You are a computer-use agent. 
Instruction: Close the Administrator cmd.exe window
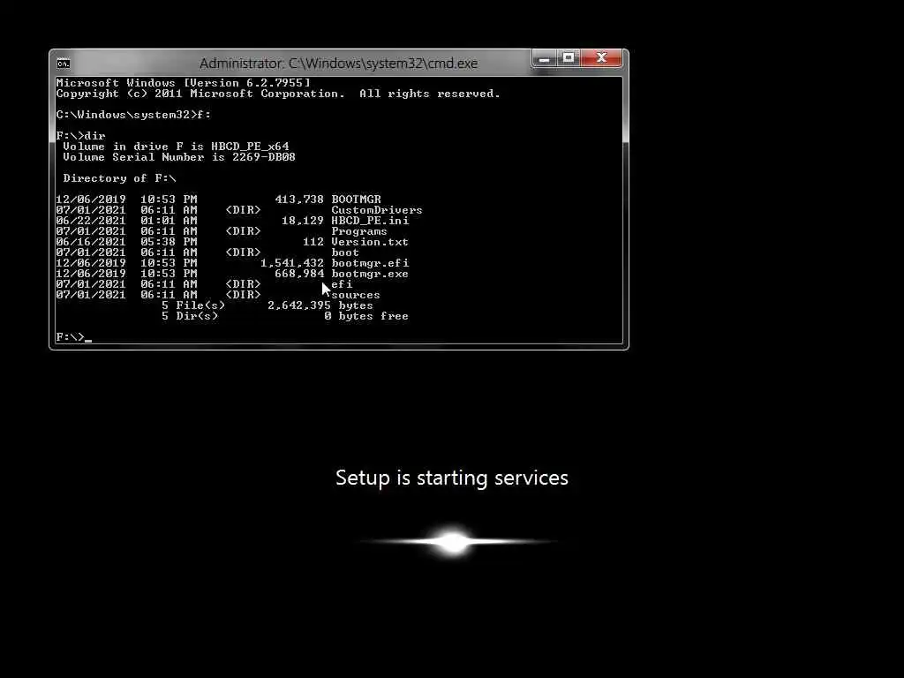click(601, 58)
